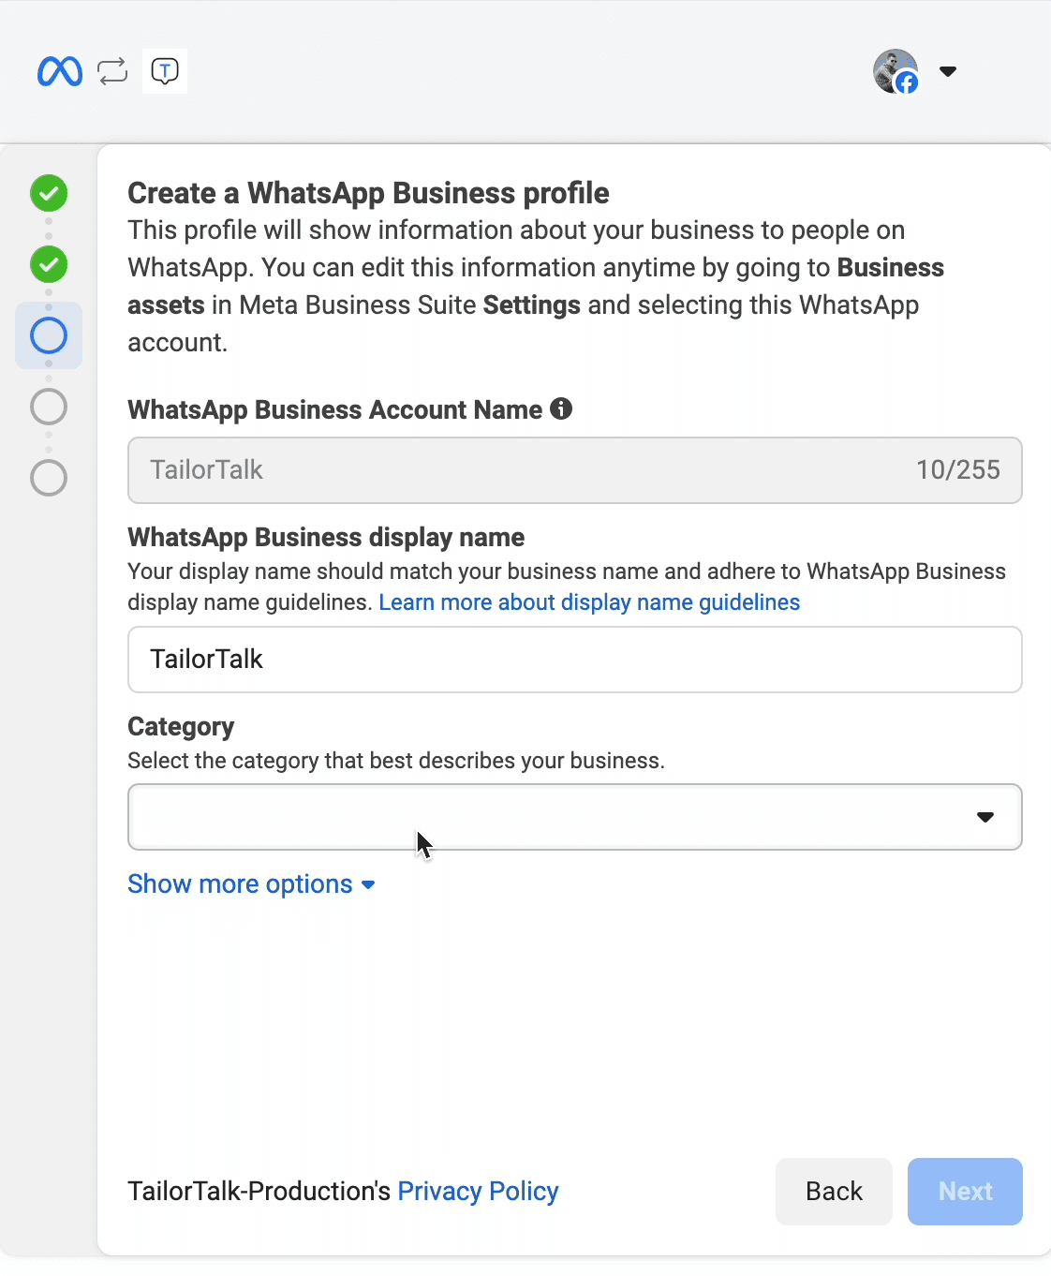Click 'Select the category that best describes' text
The width and height of the screenshot is (1051, 1276).
pyautogui.click(x=396, y=761)
